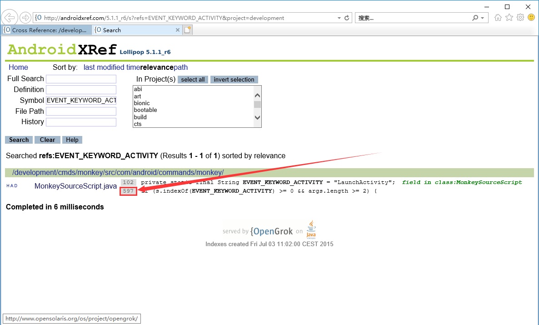The height and width of the screenshot is (325, 539).
Task: Select the art project in list
Action: click(x=193, y=97)
